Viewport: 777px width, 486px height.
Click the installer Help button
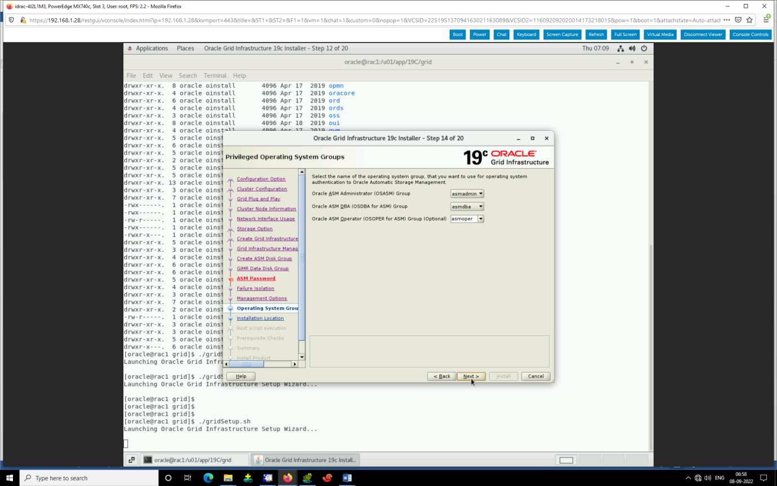[241, 376]
